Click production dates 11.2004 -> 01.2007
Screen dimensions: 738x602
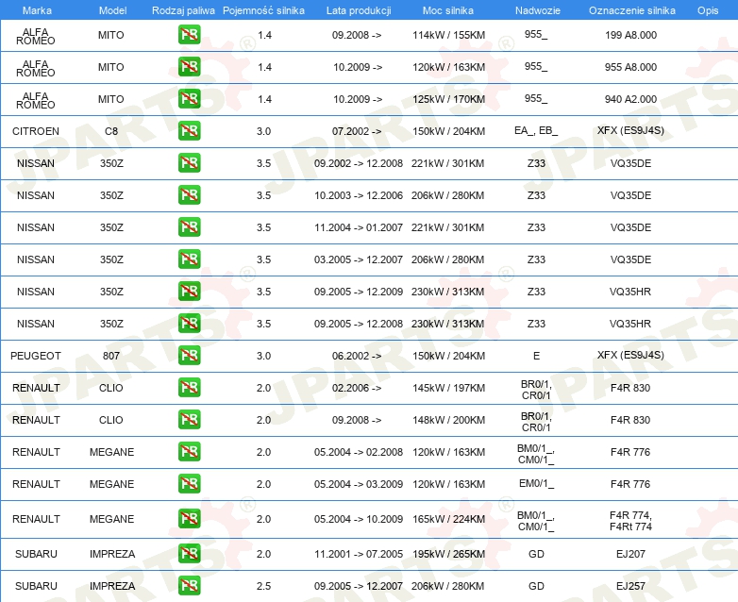coord(359,227)
